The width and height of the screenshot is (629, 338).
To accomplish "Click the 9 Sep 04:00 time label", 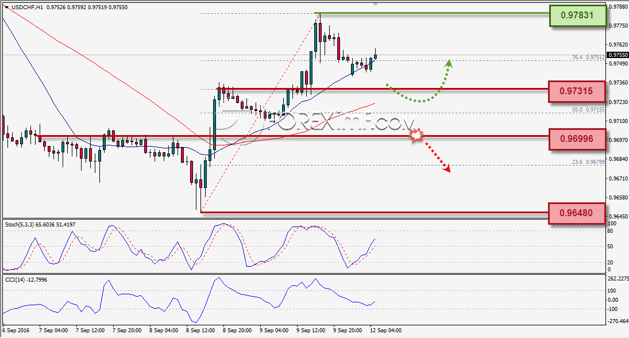I will coord(274,331).
